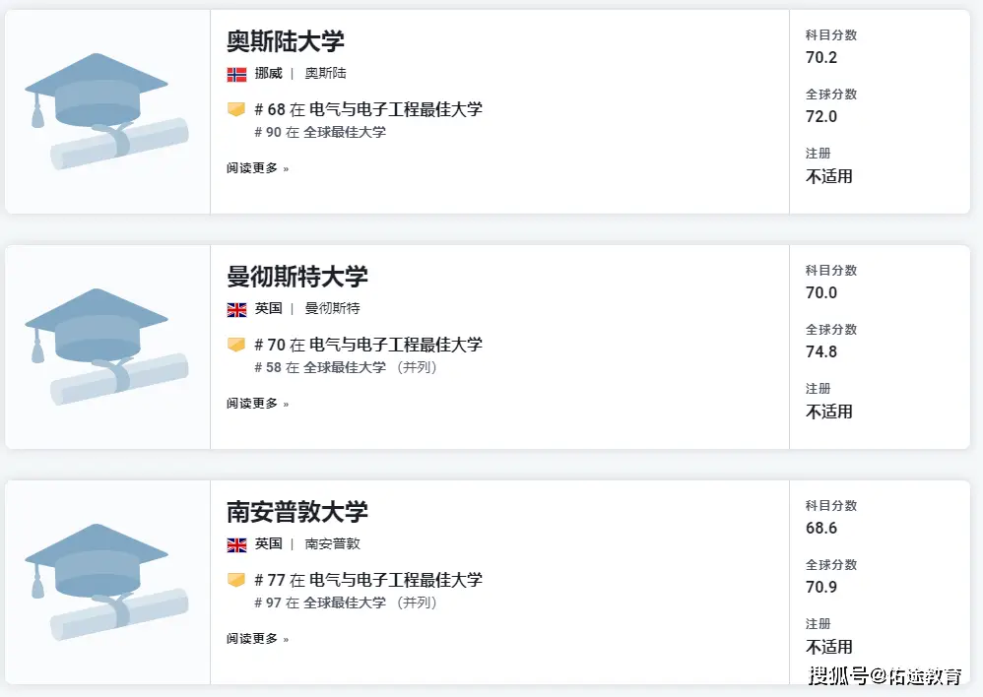Click the graduation cap icon for 奥斯陆大学

coord(106,110)
